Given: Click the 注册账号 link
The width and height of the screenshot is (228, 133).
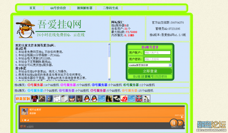Looking at the screenshot, I should click(x=148, y=76).
